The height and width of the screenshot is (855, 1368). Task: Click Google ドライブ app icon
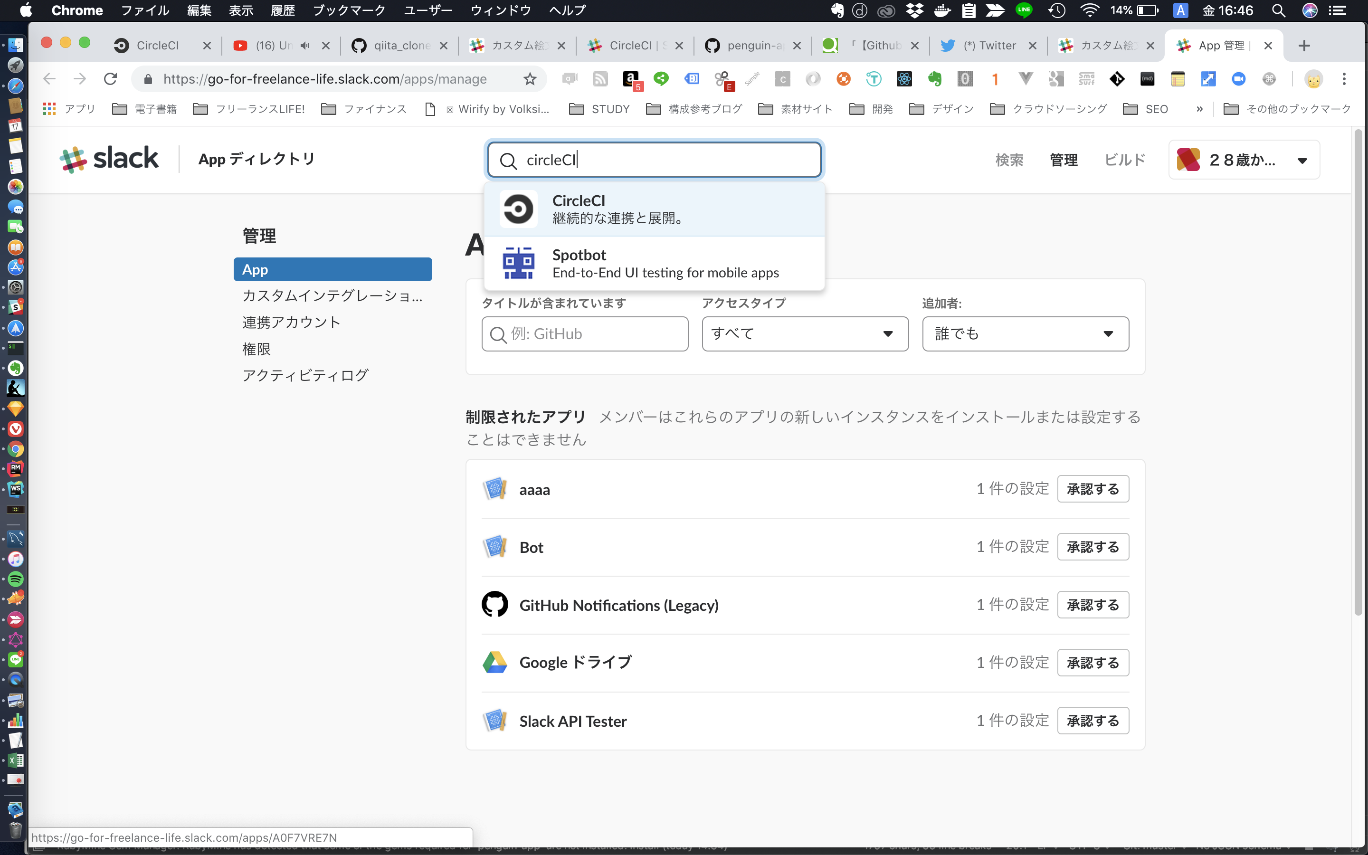[494, 662]
